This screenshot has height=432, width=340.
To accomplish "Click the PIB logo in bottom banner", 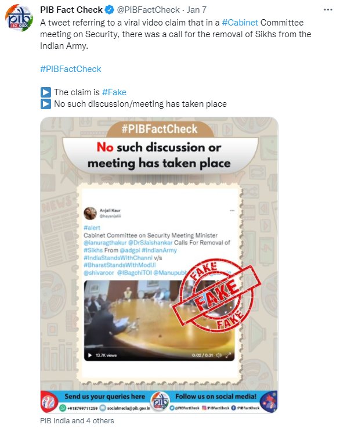I will (x=160, y=401).
